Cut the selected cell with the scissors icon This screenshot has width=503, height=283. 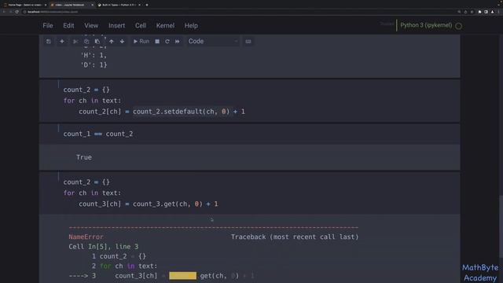(75, 42)
